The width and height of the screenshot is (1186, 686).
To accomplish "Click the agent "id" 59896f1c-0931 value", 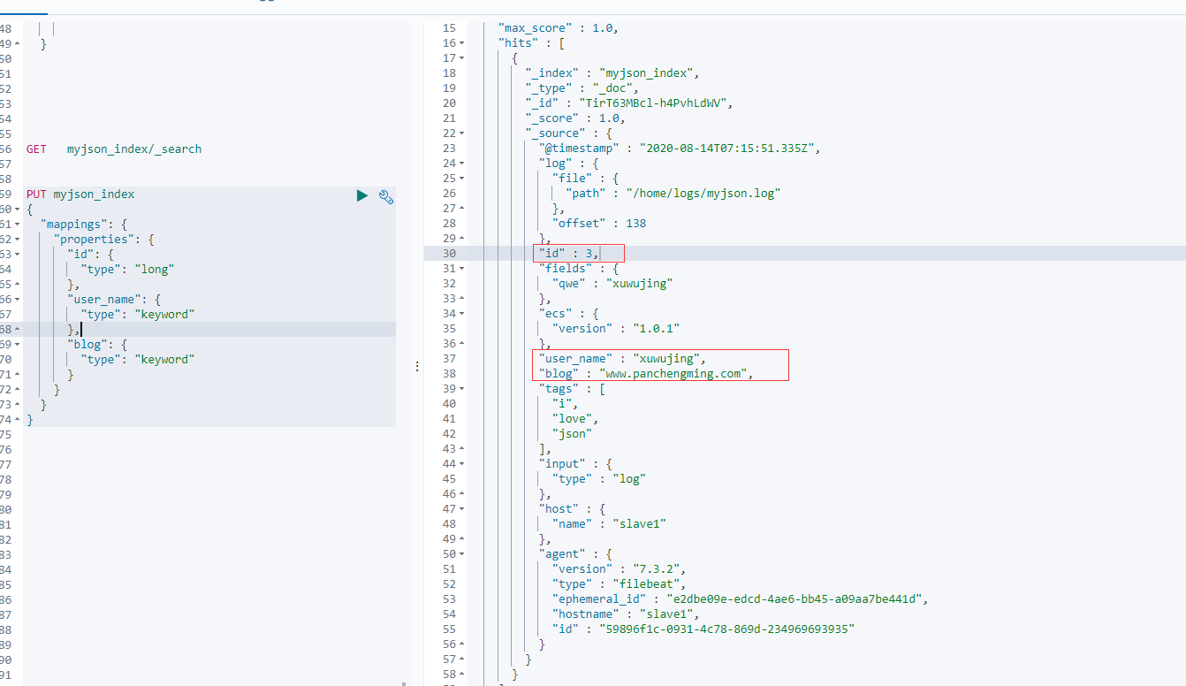I will (x=727, y=629).
